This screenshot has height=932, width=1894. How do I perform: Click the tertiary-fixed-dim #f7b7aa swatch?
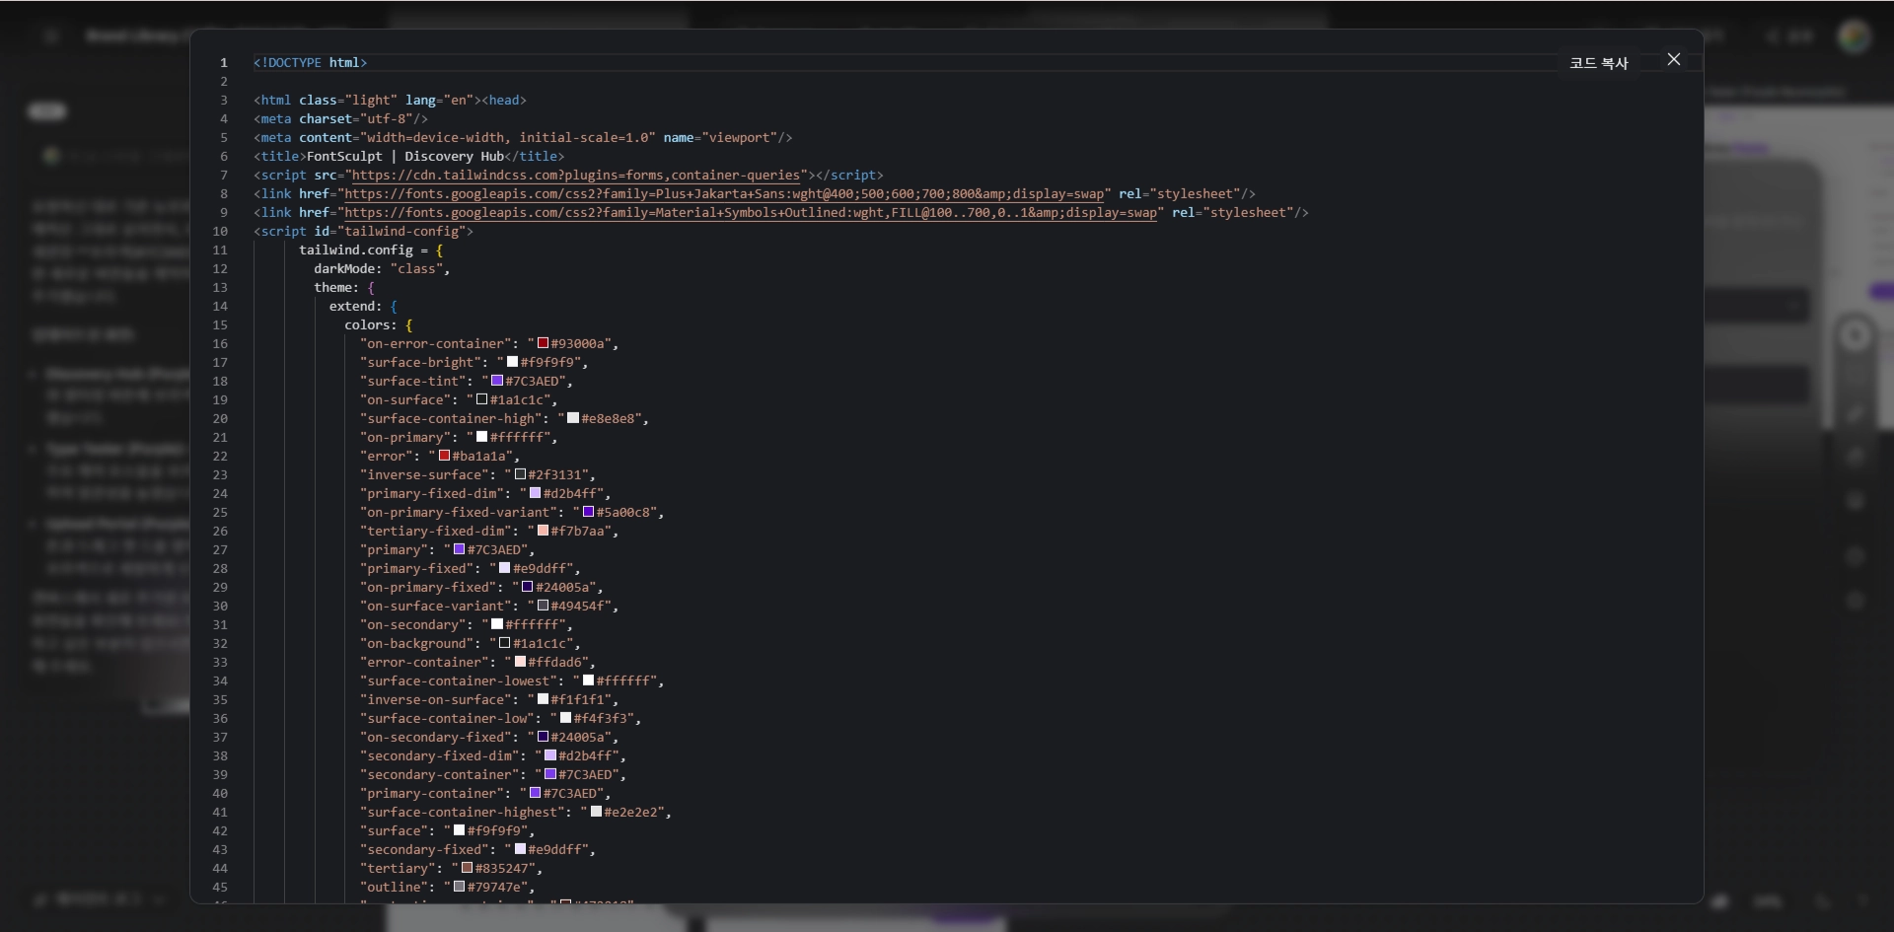pos(543,532)
